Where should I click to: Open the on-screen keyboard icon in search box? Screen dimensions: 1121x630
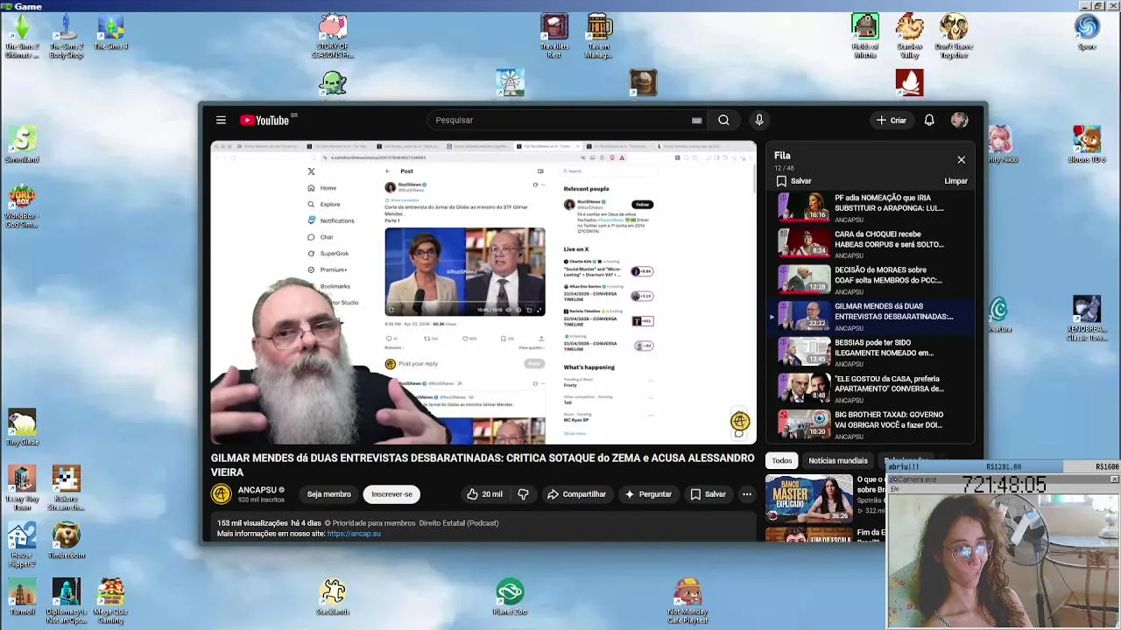(697, 120)
